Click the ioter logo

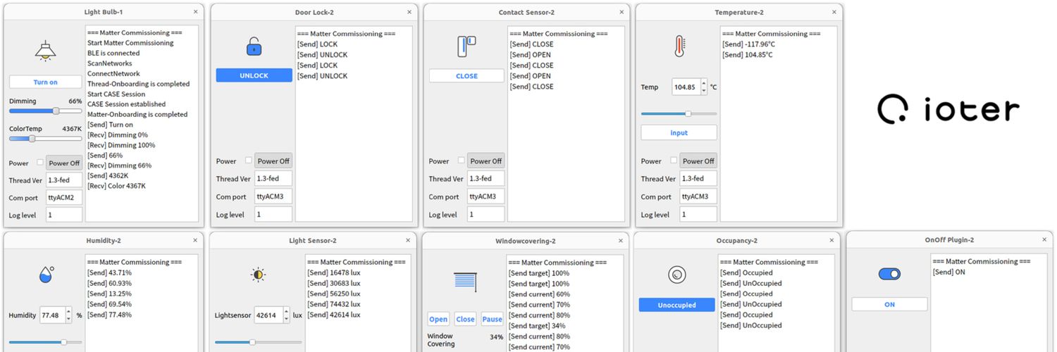click(948, 111)
